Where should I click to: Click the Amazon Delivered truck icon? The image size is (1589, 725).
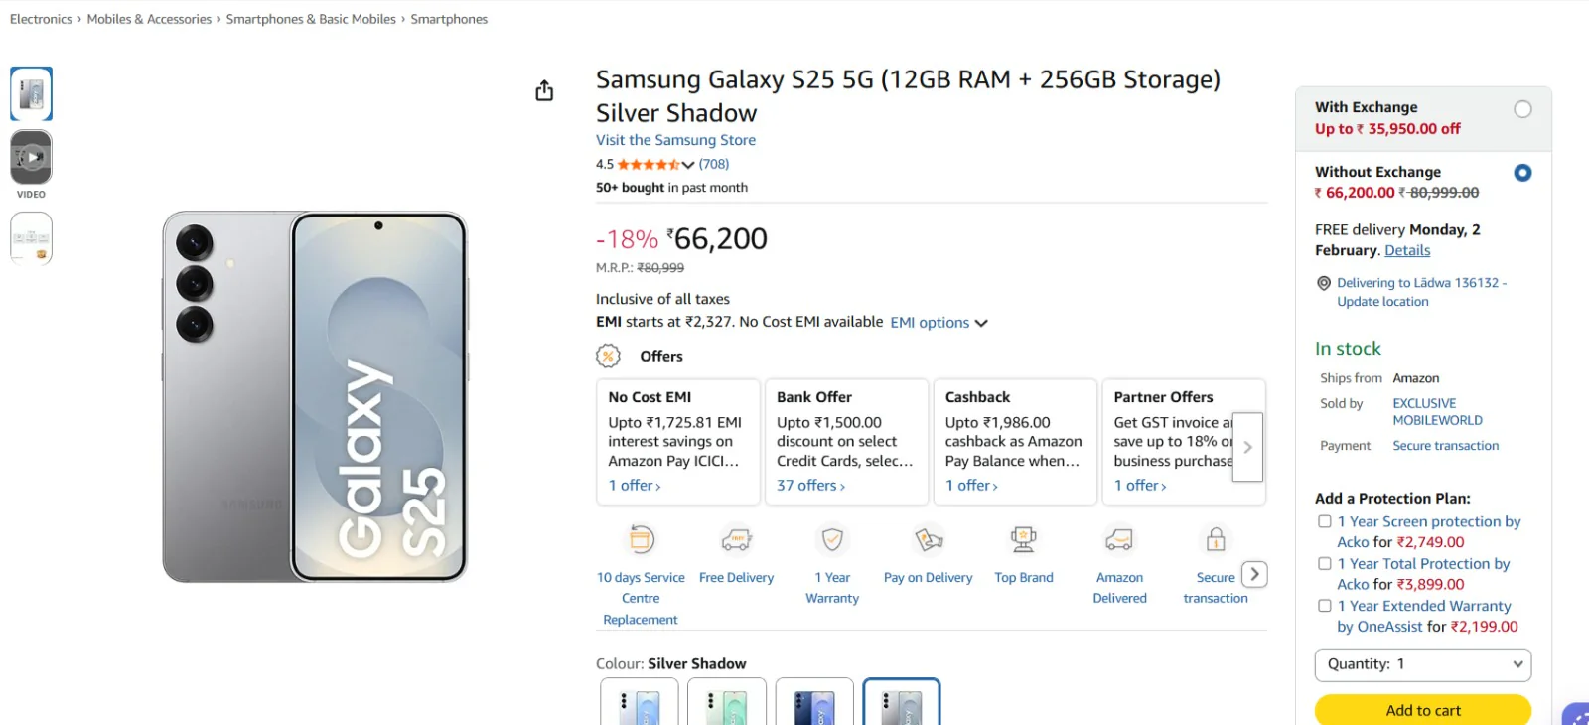click(x=1118, y=539)
